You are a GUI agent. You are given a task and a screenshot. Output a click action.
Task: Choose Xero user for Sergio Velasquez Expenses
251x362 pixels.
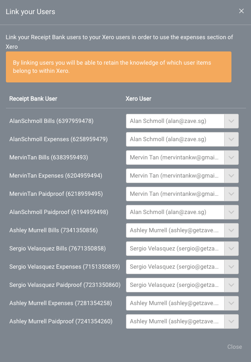(182, 267)
